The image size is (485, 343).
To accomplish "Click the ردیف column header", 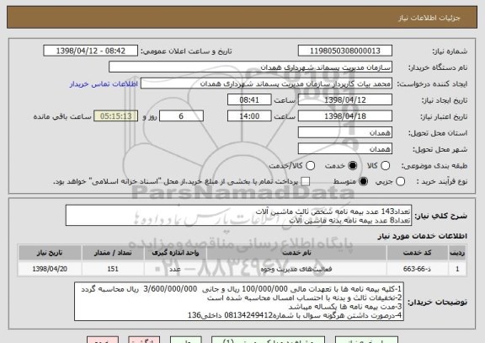I will [457, 253].
